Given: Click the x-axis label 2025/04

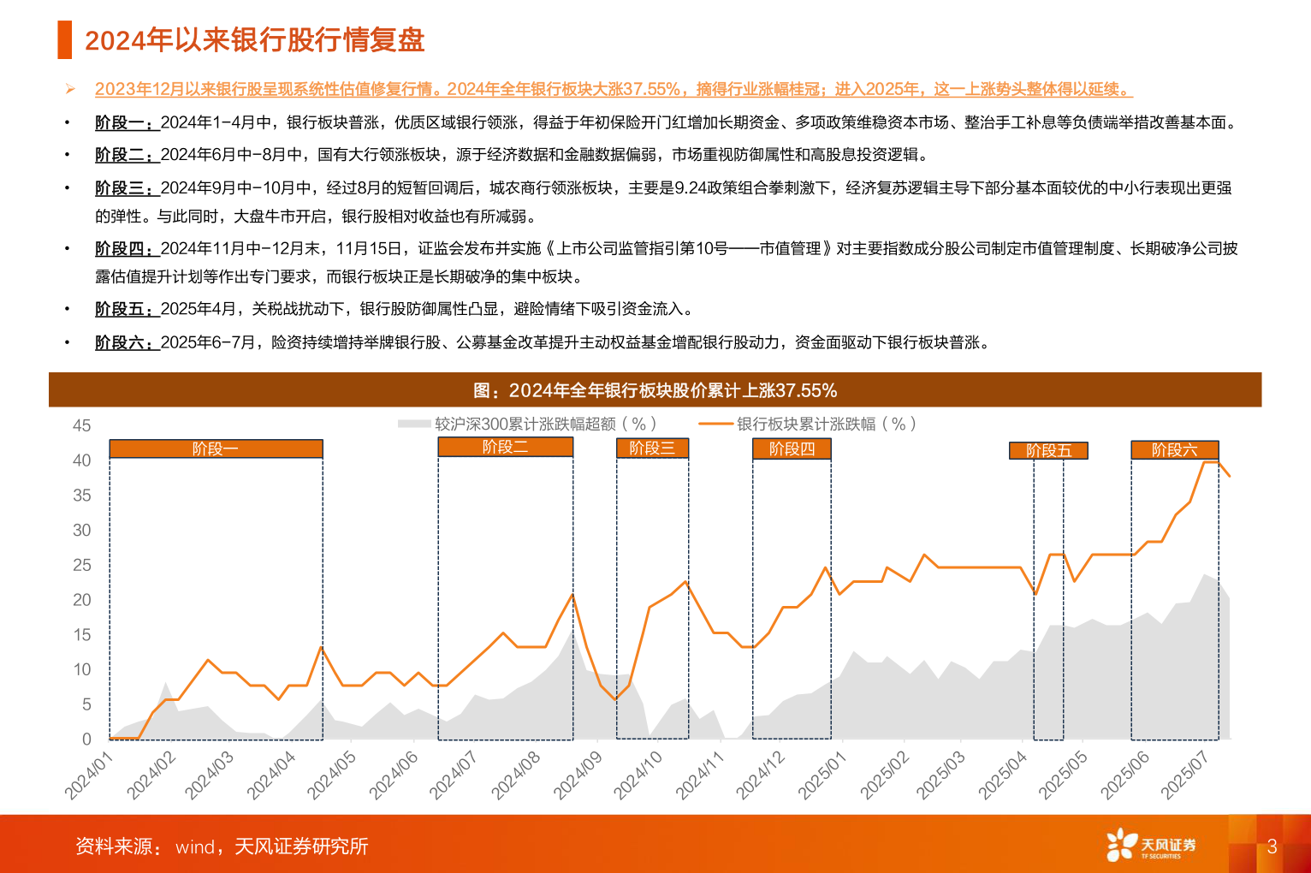Looking at the screenshot, I should coord(1001,775).
